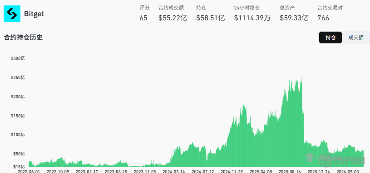Click the 2022-10-09 date label
Image resolution: width=370 pixels, height=173 pixels.
tap(58, 171)
